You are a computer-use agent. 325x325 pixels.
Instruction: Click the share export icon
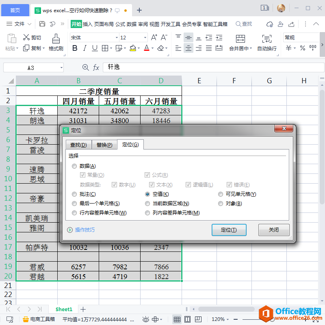291,24
